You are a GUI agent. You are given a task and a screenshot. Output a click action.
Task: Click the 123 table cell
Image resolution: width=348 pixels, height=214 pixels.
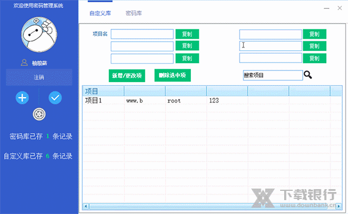pyautogui.click(x=227, y=101)
